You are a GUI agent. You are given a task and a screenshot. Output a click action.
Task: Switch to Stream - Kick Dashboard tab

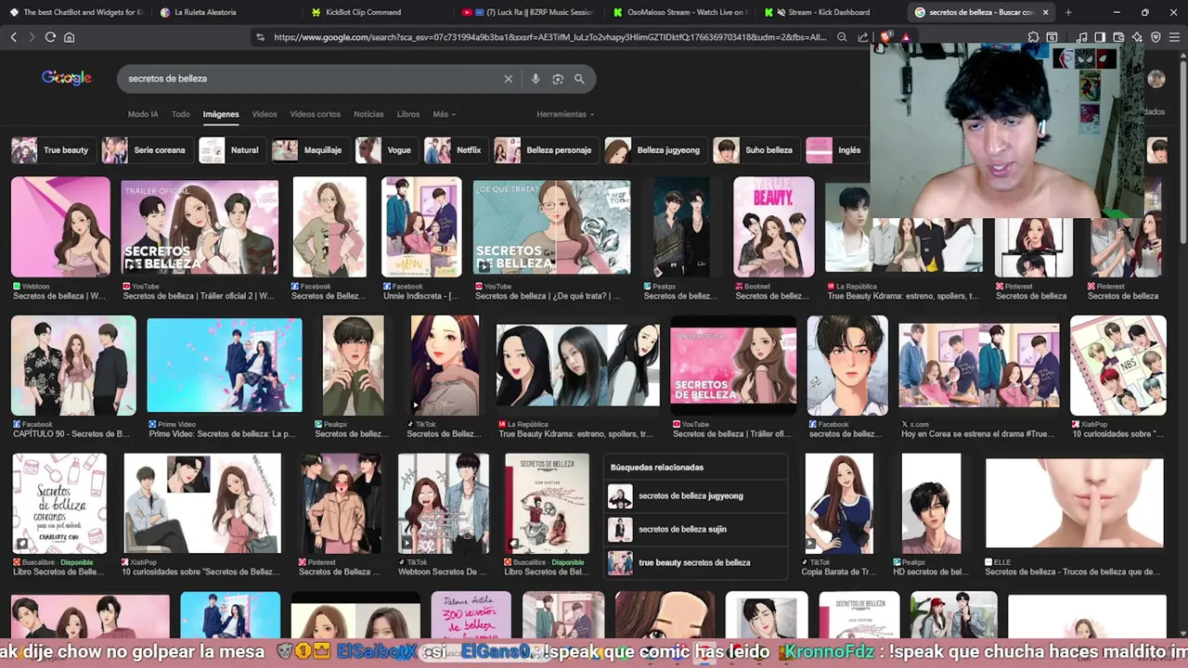pos(831,12)
